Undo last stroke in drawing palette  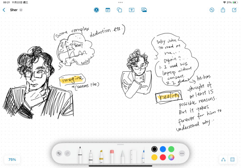59,153
